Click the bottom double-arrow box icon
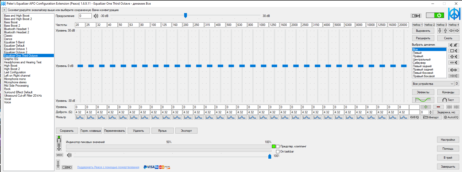The width and height of the screenshot is (462, 172). [67, 167]
